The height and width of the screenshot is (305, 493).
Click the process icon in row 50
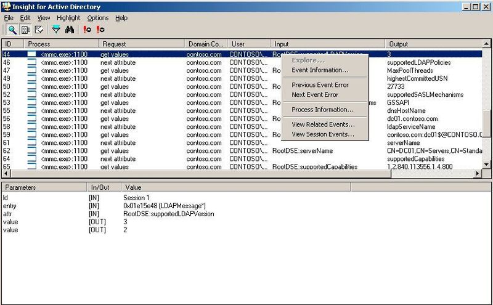31,86
